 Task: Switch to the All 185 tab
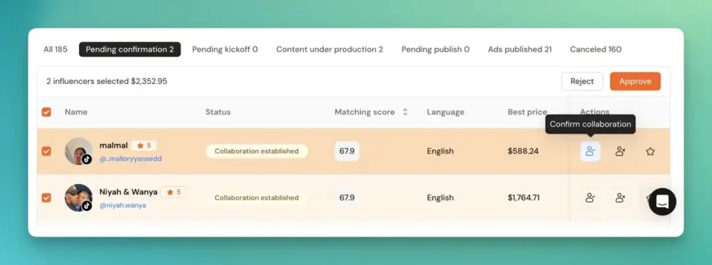55,49
